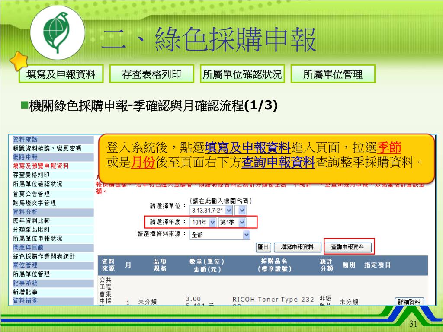
Task: Click the 月 column header
Action: point(128,265)
